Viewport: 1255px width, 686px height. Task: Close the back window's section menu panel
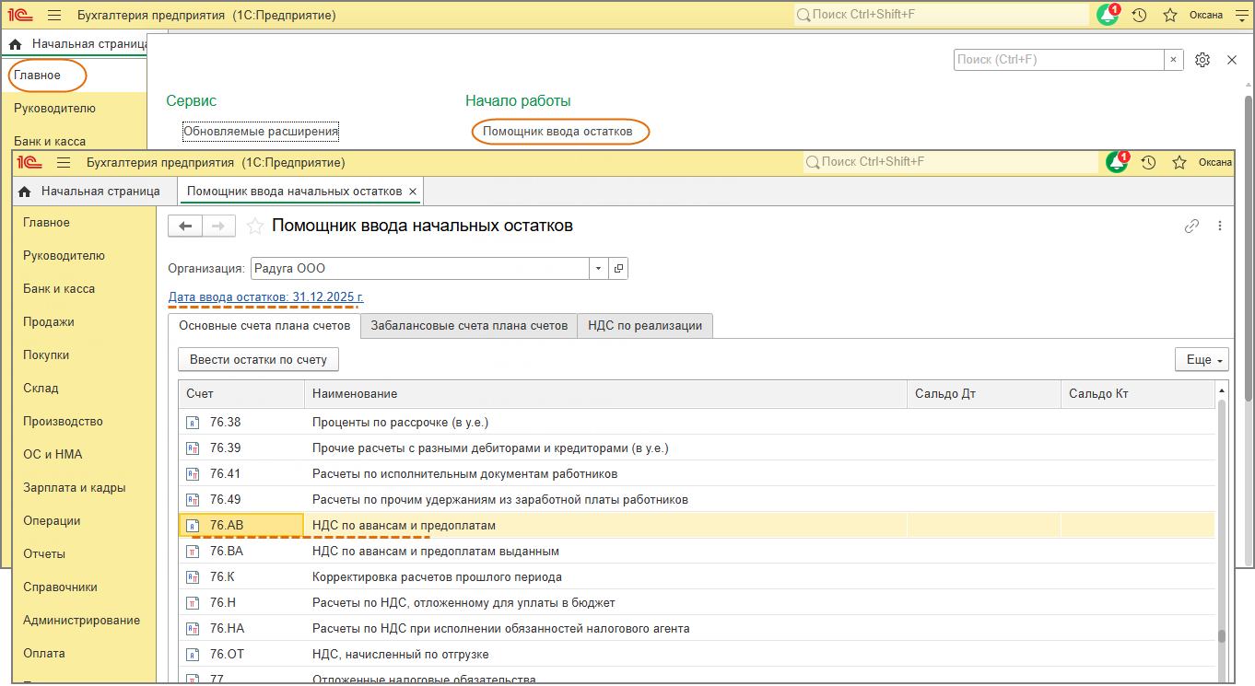coord(1232,60)
